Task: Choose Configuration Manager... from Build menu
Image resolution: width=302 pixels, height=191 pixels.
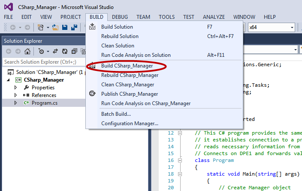Action: [x=130, y=123]
